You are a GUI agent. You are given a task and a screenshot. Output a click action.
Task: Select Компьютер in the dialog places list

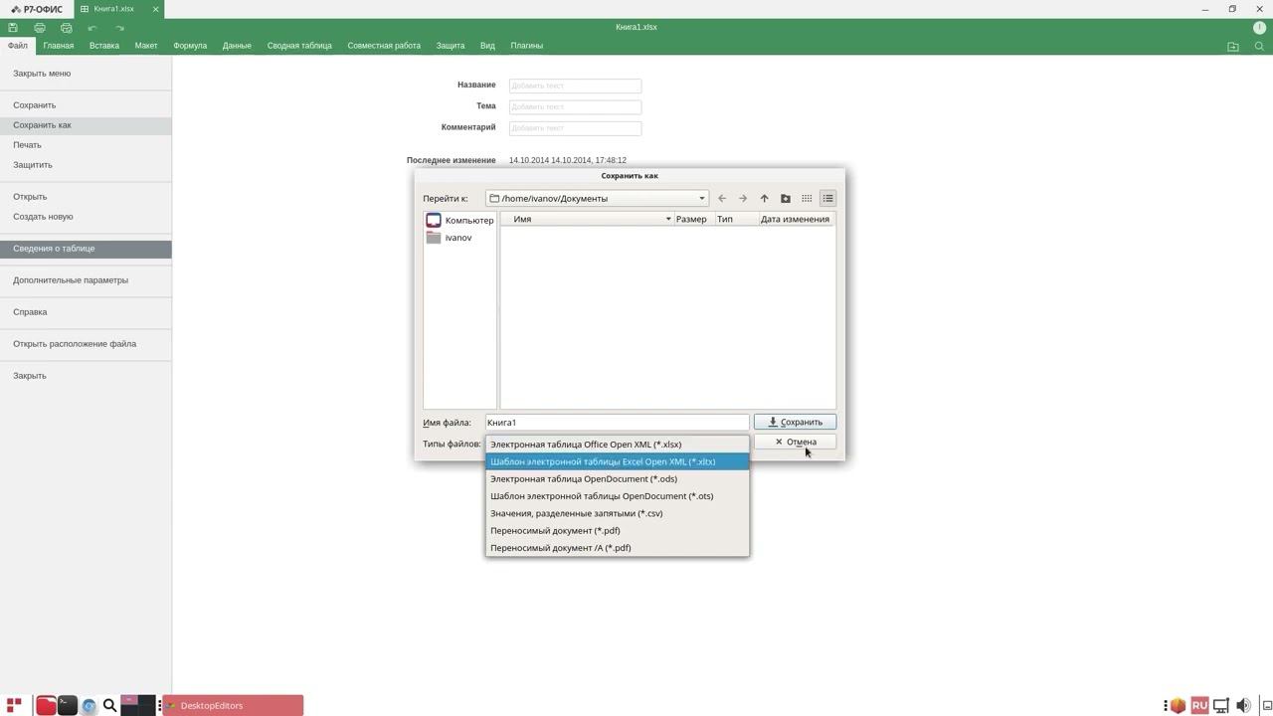[459, 220]
